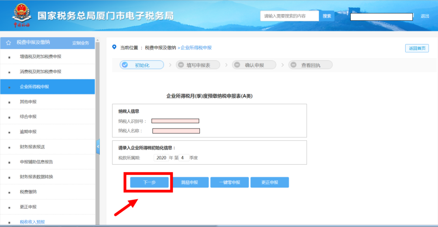This screenshot has width=438, height=227.
Task: Click the year field showing 2020
Action: [161, 158]
